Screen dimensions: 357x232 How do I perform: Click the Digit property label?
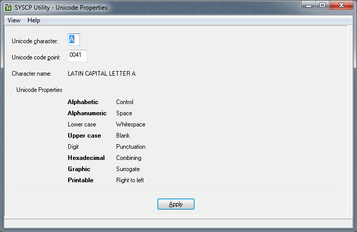(73, 147)
